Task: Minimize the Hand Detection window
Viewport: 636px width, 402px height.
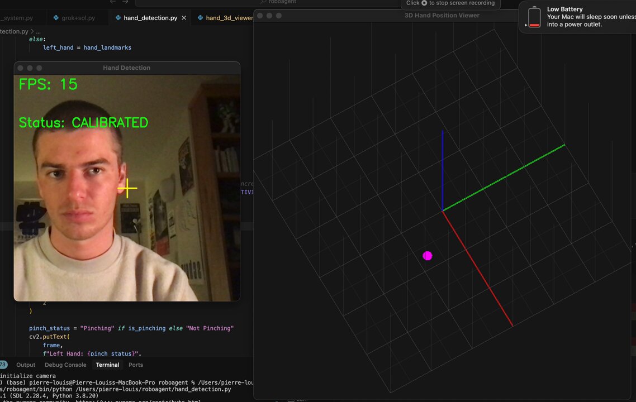Action: click(30, 68)
